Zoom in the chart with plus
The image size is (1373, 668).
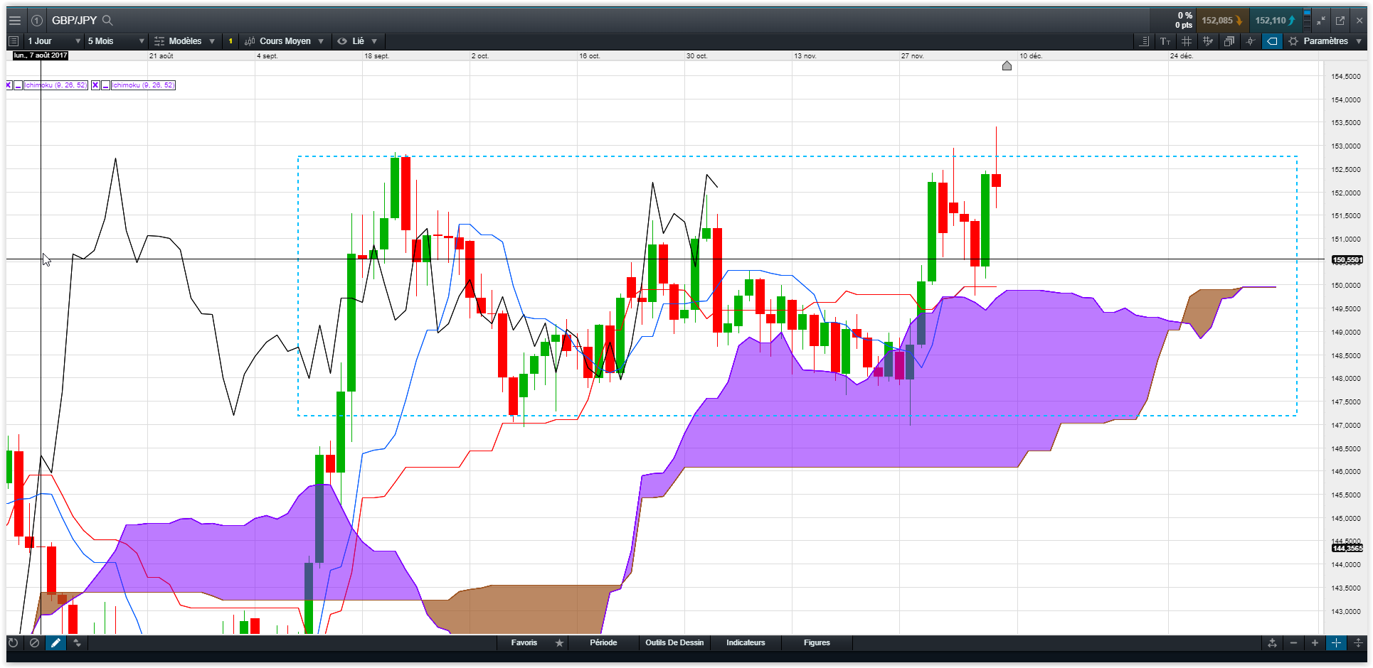coord(1315,643)
